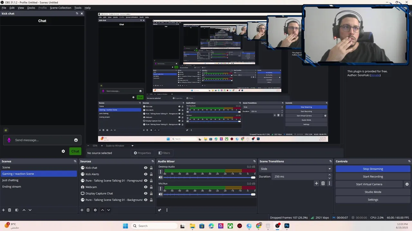Open the File menu
The image size is (412, 231).
[4, 8]
